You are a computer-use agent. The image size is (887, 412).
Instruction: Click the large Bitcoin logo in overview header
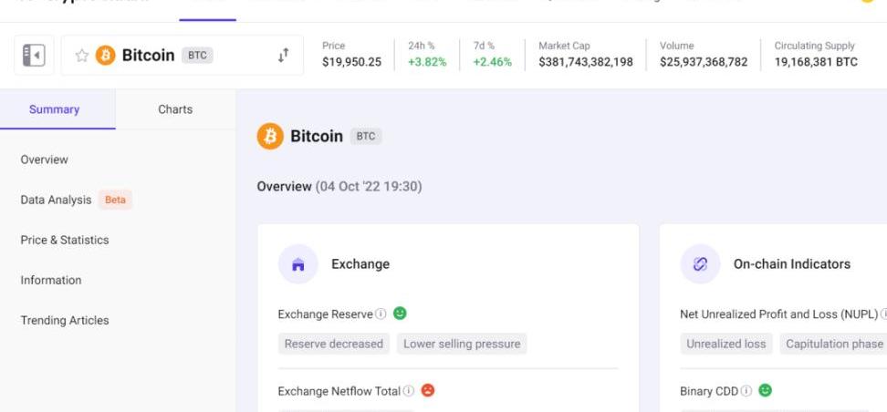270,136
